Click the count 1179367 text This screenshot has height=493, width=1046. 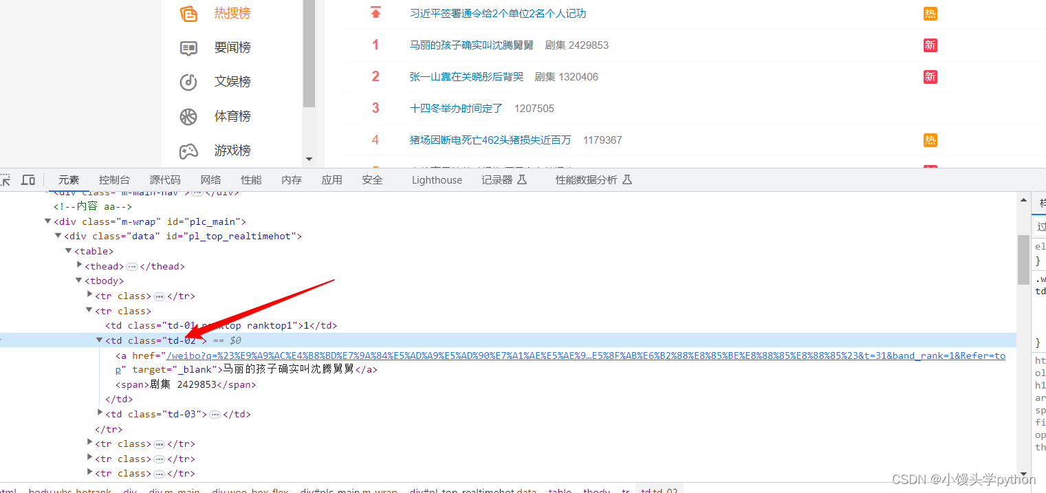tap(602, 140)
